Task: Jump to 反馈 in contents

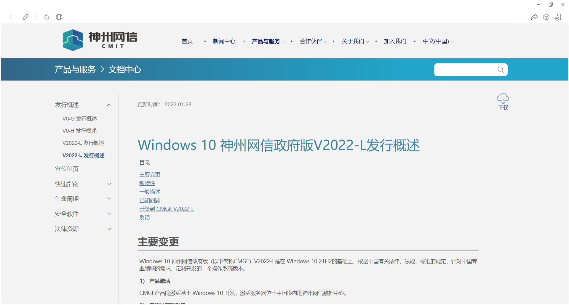Action: pos(145,218)
